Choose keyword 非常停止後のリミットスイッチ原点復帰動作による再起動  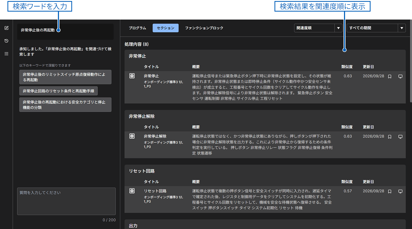(65, 77)
